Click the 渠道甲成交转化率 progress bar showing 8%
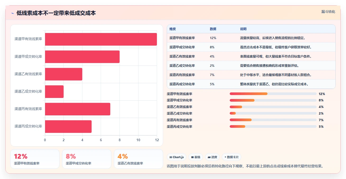The height and width of the screenshot is (179, 346). click(x=273, y=100)
